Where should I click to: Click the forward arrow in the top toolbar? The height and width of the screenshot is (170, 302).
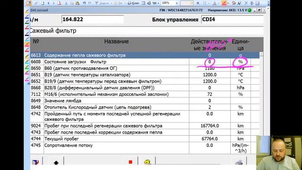click(53, 3)
